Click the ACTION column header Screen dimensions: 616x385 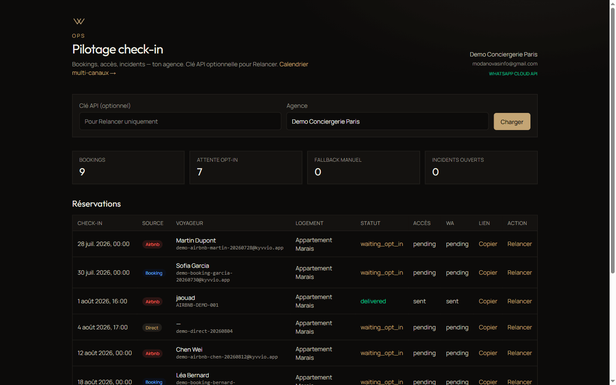coord(517,223)
